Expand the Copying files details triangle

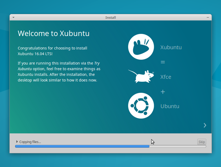17,141
